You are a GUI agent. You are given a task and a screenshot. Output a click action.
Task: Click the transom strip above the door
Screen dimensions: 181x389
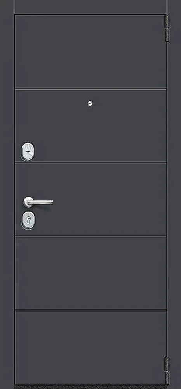90,7
